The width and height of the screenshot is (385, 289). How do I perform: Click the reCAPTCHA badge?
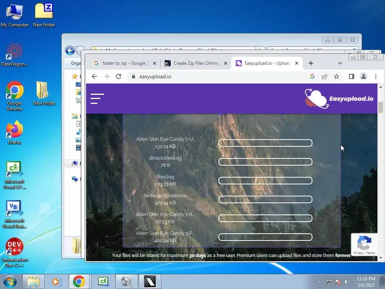point(364,244)
